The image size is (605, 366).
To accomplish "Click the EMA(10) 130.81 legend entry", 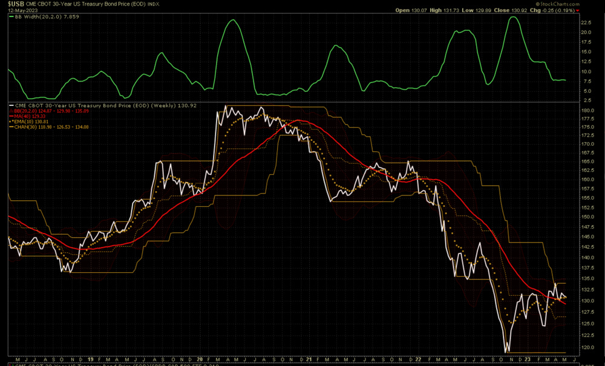I will pos(32,122).
